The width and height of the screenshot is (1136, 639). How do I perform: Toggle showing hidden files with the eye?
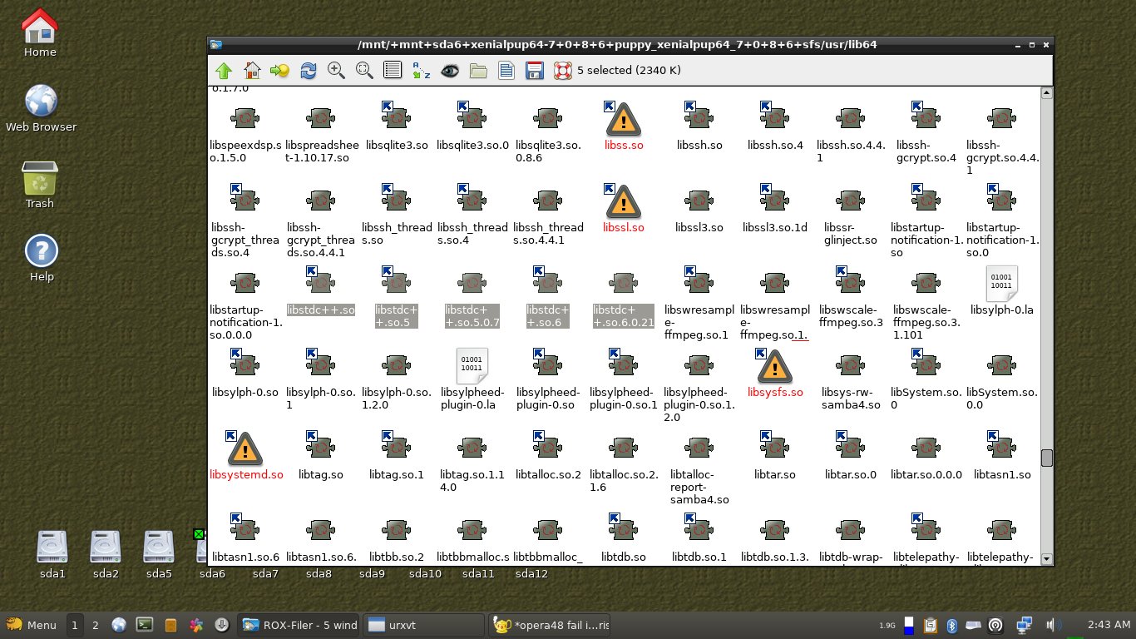450,71
